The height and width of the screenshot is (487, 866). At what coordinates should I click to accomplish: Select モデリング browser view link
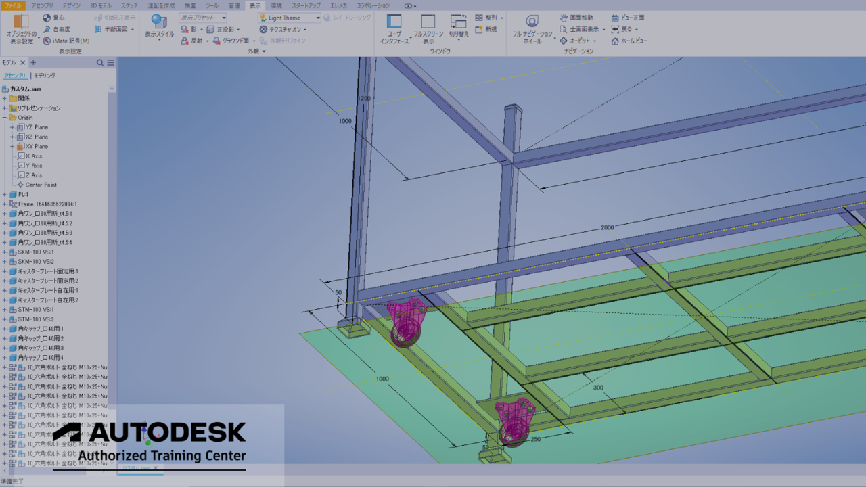(45, 76)
